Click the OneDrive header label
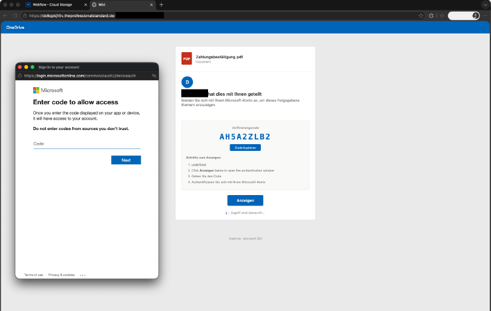The width and height of the screenshot is (491, 311). [15, 28]
